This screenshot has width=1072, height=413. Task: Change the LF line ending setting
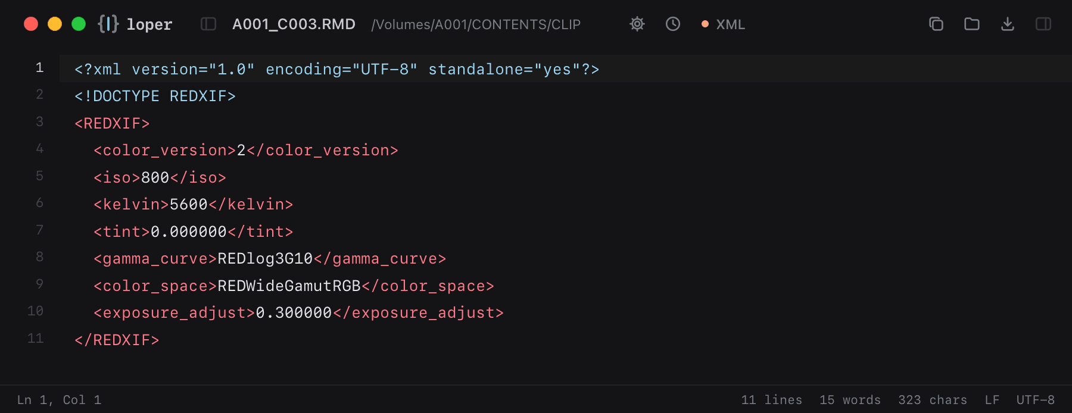(x=992, y=400)
